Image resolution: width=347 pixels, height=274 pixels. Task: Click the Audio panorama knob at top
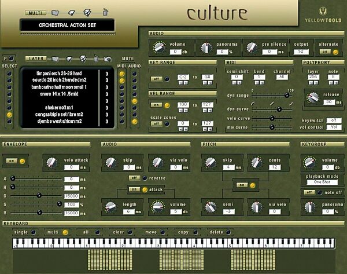click(x=206, y=48)
